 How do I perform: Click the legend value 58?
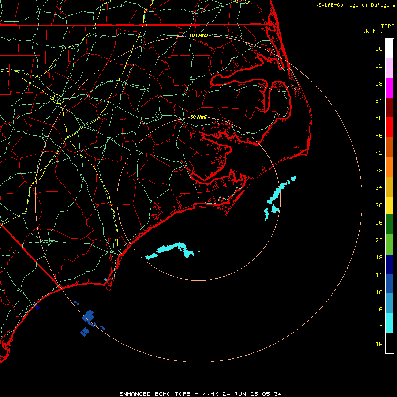click(x=379, y=83)
